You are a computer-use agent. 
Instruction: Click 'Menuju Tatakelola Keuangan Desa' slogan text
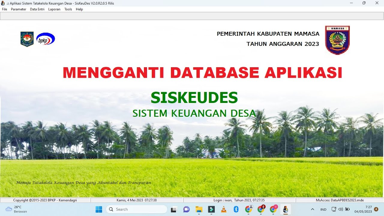(83, 183)
